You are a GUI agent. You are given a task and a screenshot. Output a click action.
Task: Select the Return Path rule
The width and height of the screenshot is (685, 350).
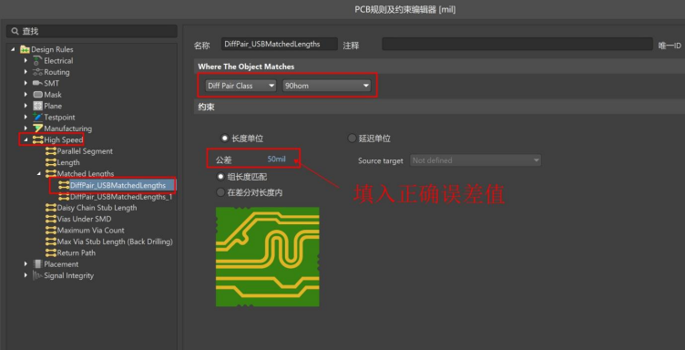[76, 253]
